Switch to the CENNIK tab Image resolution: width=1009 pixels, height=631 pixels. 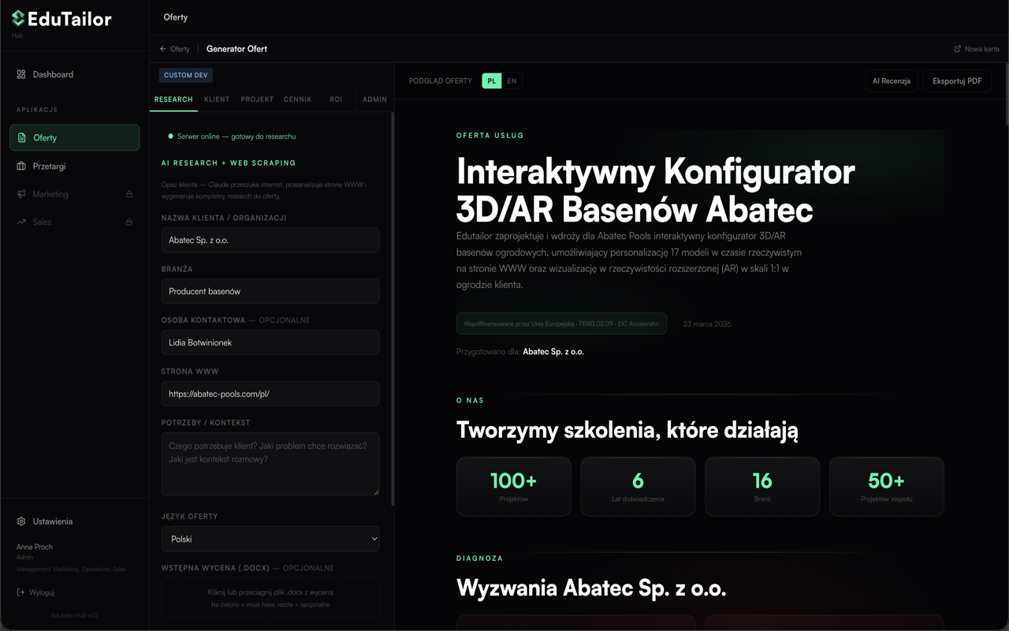(297, 99)
